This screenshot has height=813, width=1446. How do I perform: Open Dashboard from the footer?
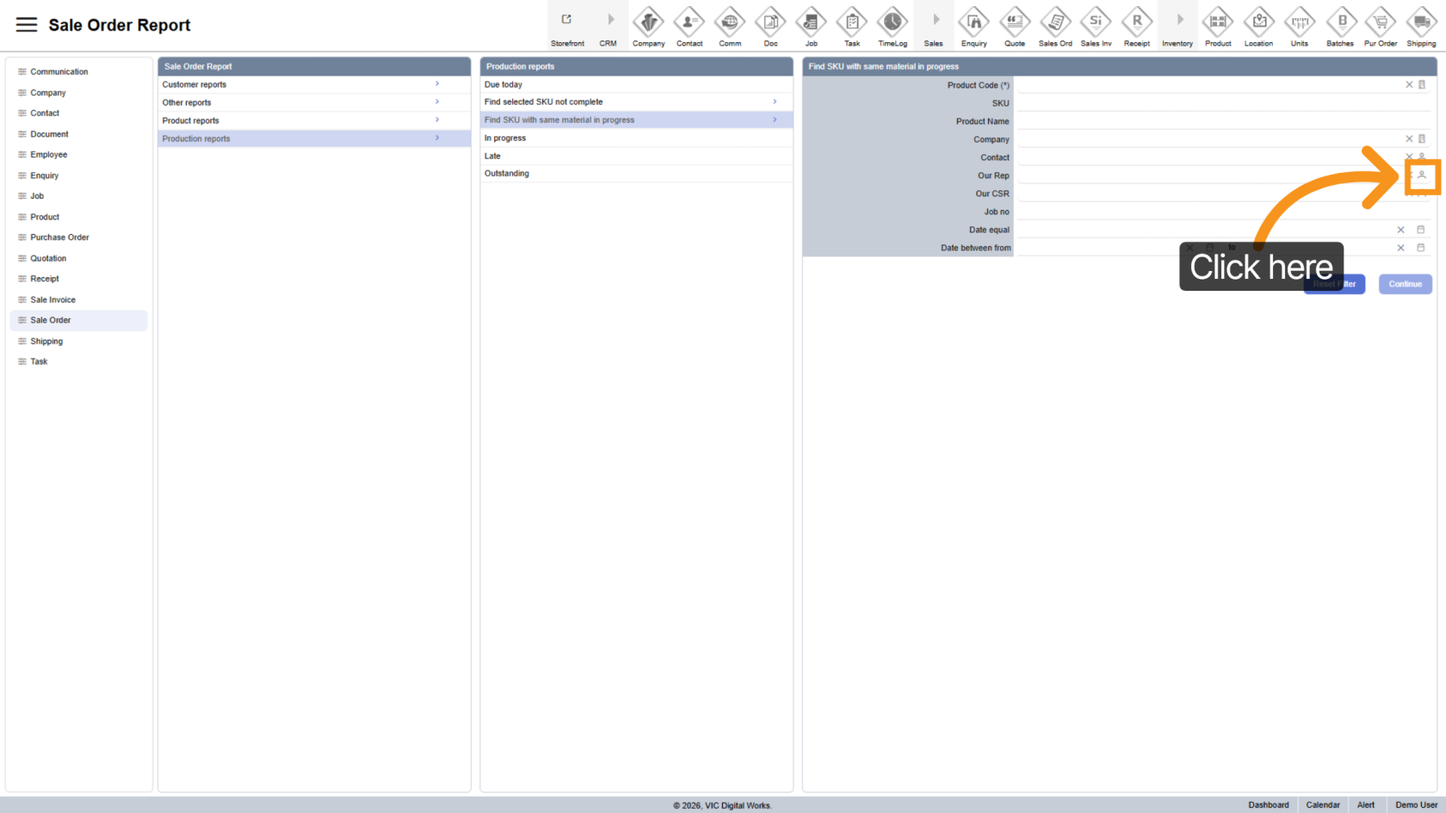tap(1269, 805)
